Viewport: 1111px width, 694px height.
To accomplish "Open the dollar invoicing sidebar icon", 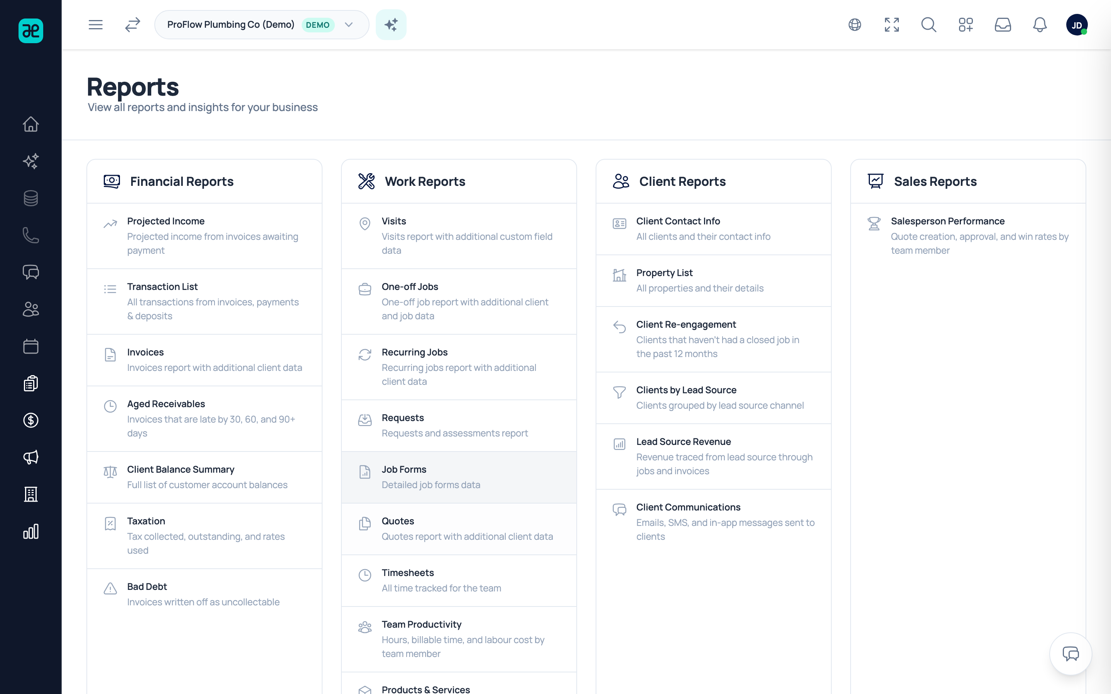I will click(x=31, y=420).
